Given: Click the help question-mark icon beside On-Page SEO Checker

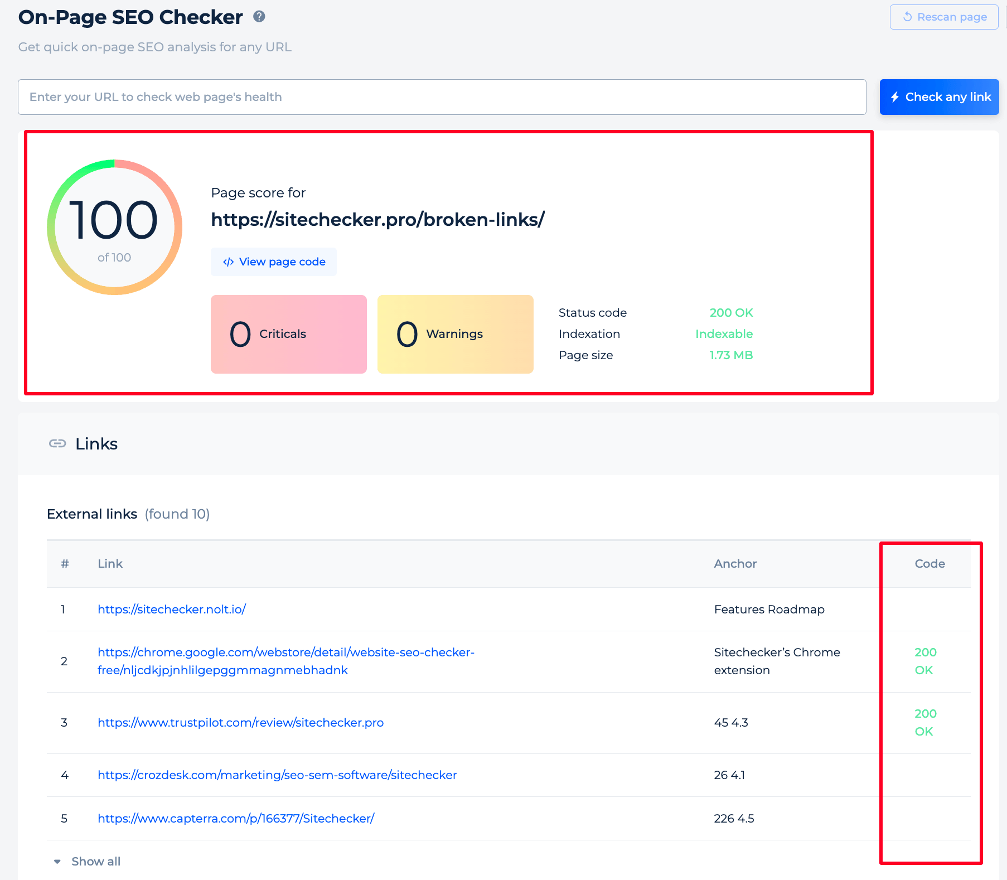Looking at the screenshot, I should 258,17.
